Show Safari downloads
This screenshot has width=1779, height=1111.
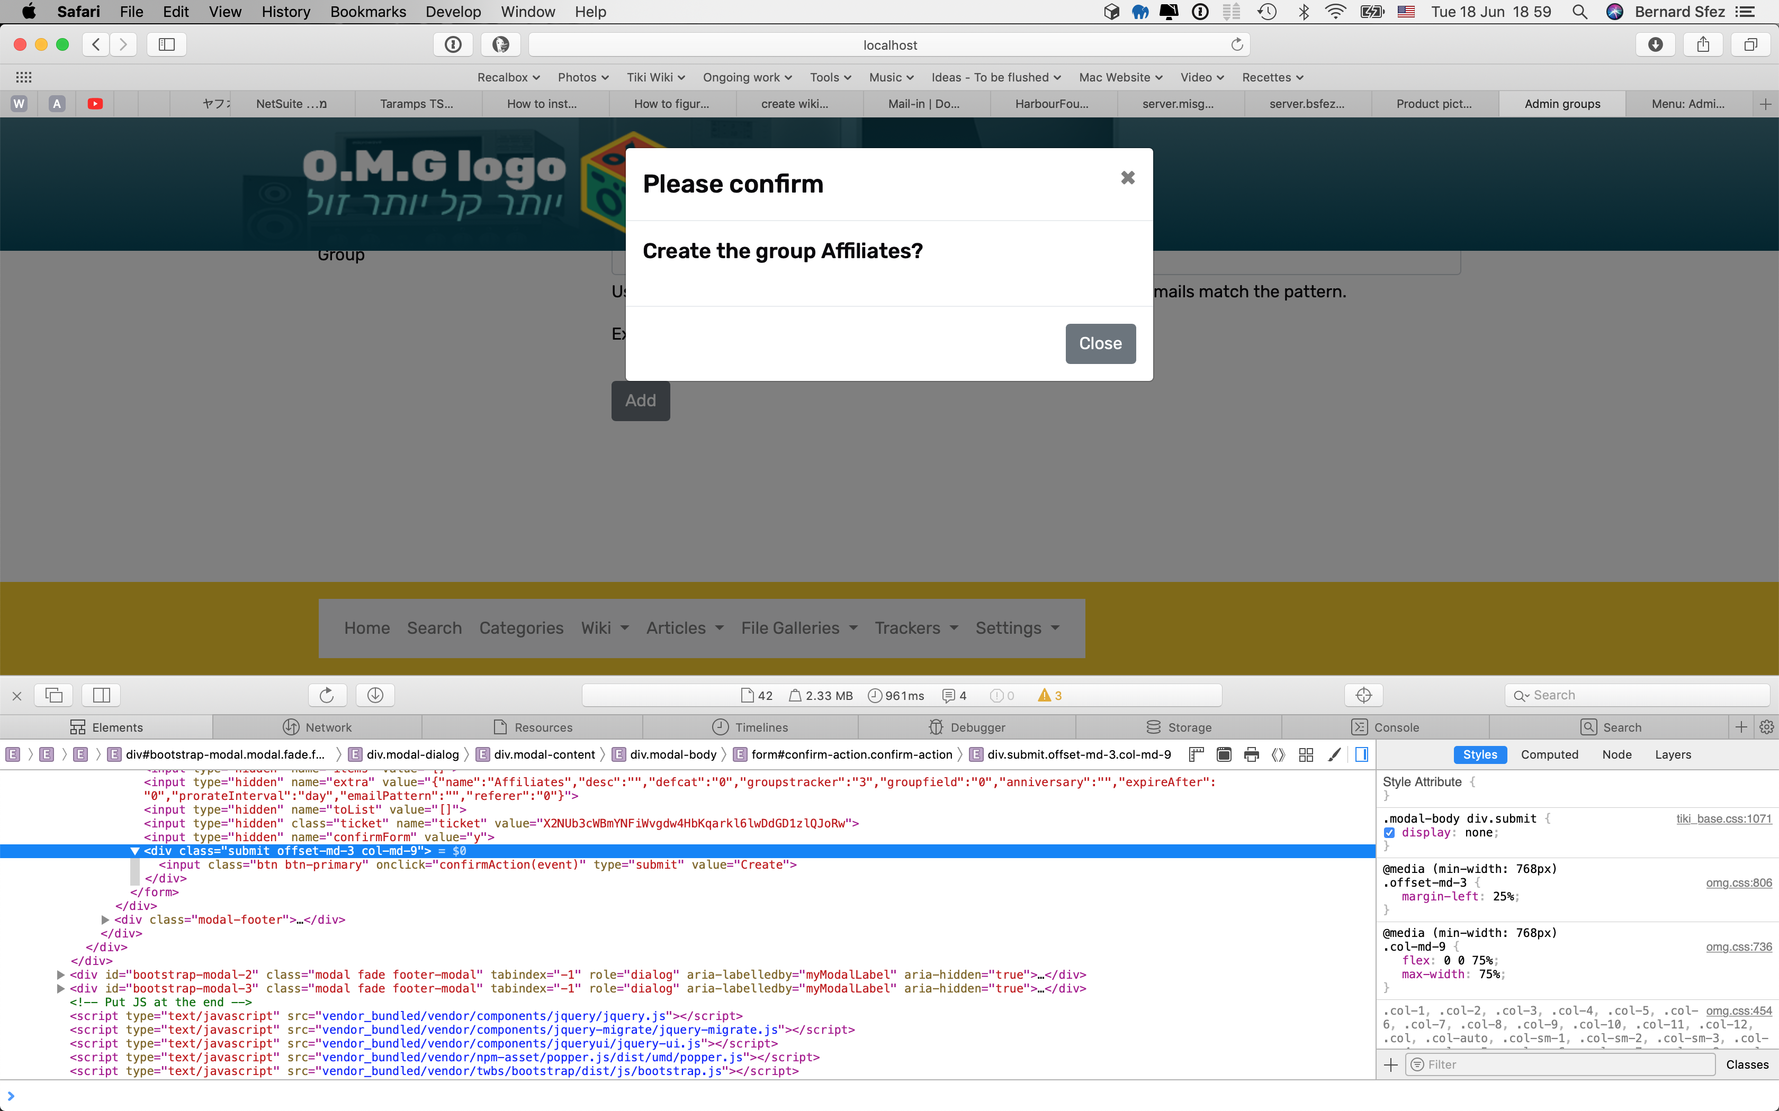(1656, 45)
